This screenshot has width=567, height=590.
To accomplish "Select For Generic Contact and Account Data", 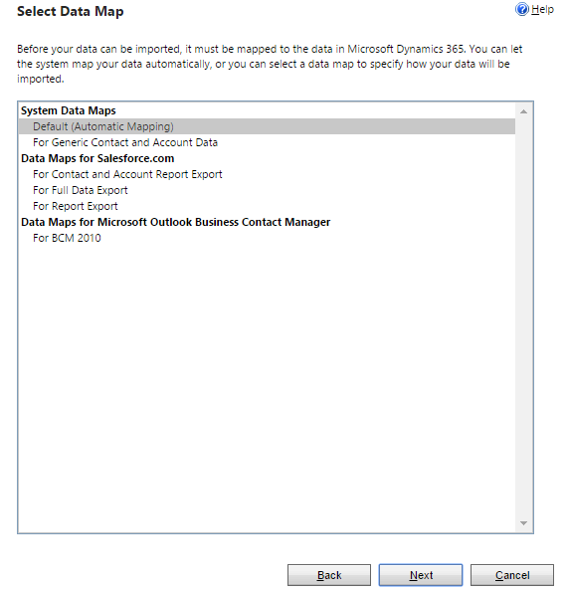I will pos(267,142).
